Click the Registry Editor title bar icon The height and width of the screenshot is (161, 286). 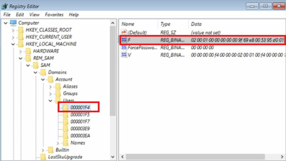(x=4, y=7)
